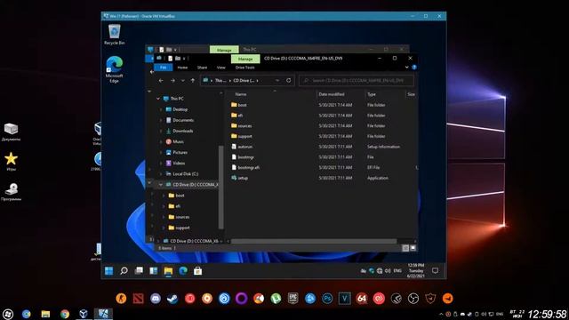Launch Photoshop from the host dock
Viewport: 569px width, 320px height.
[327, 299]
